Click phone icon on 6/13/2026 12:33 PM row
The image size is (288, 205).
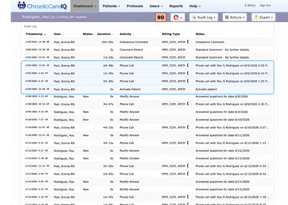pos(188,166)
